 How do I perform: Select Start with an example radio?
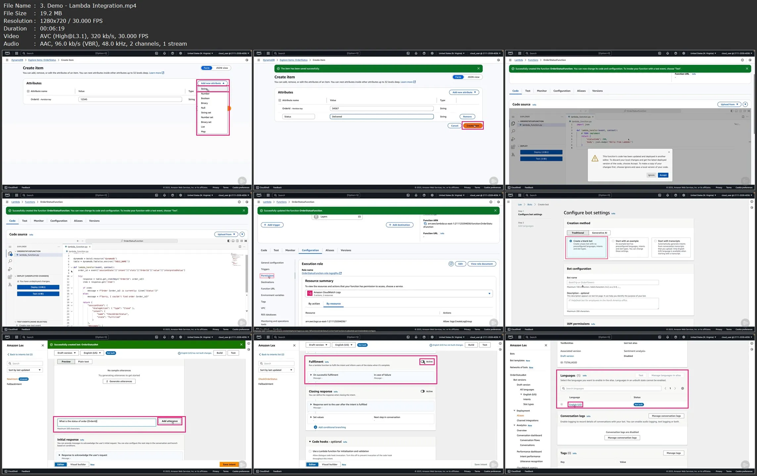tap(613, 241)
